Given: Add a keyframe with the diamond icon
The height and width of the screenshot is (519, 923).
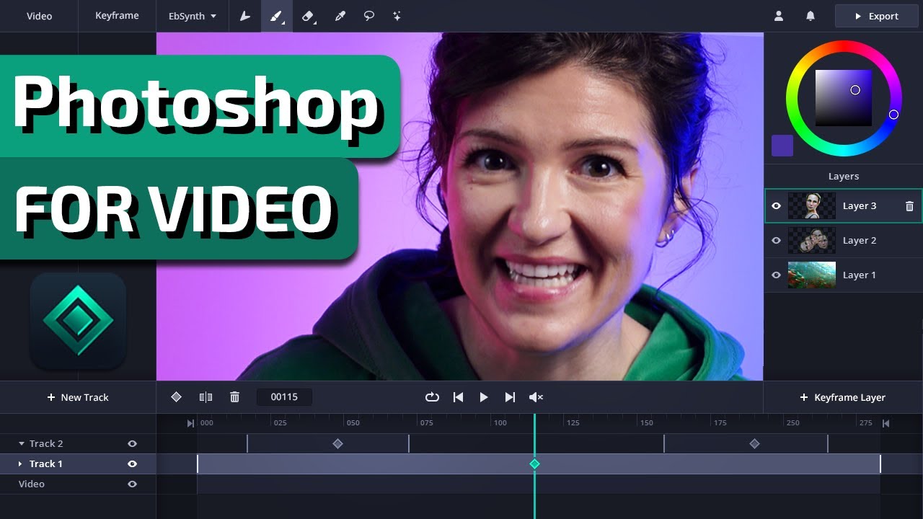Looking at the screenshot, I should (177, 396).
